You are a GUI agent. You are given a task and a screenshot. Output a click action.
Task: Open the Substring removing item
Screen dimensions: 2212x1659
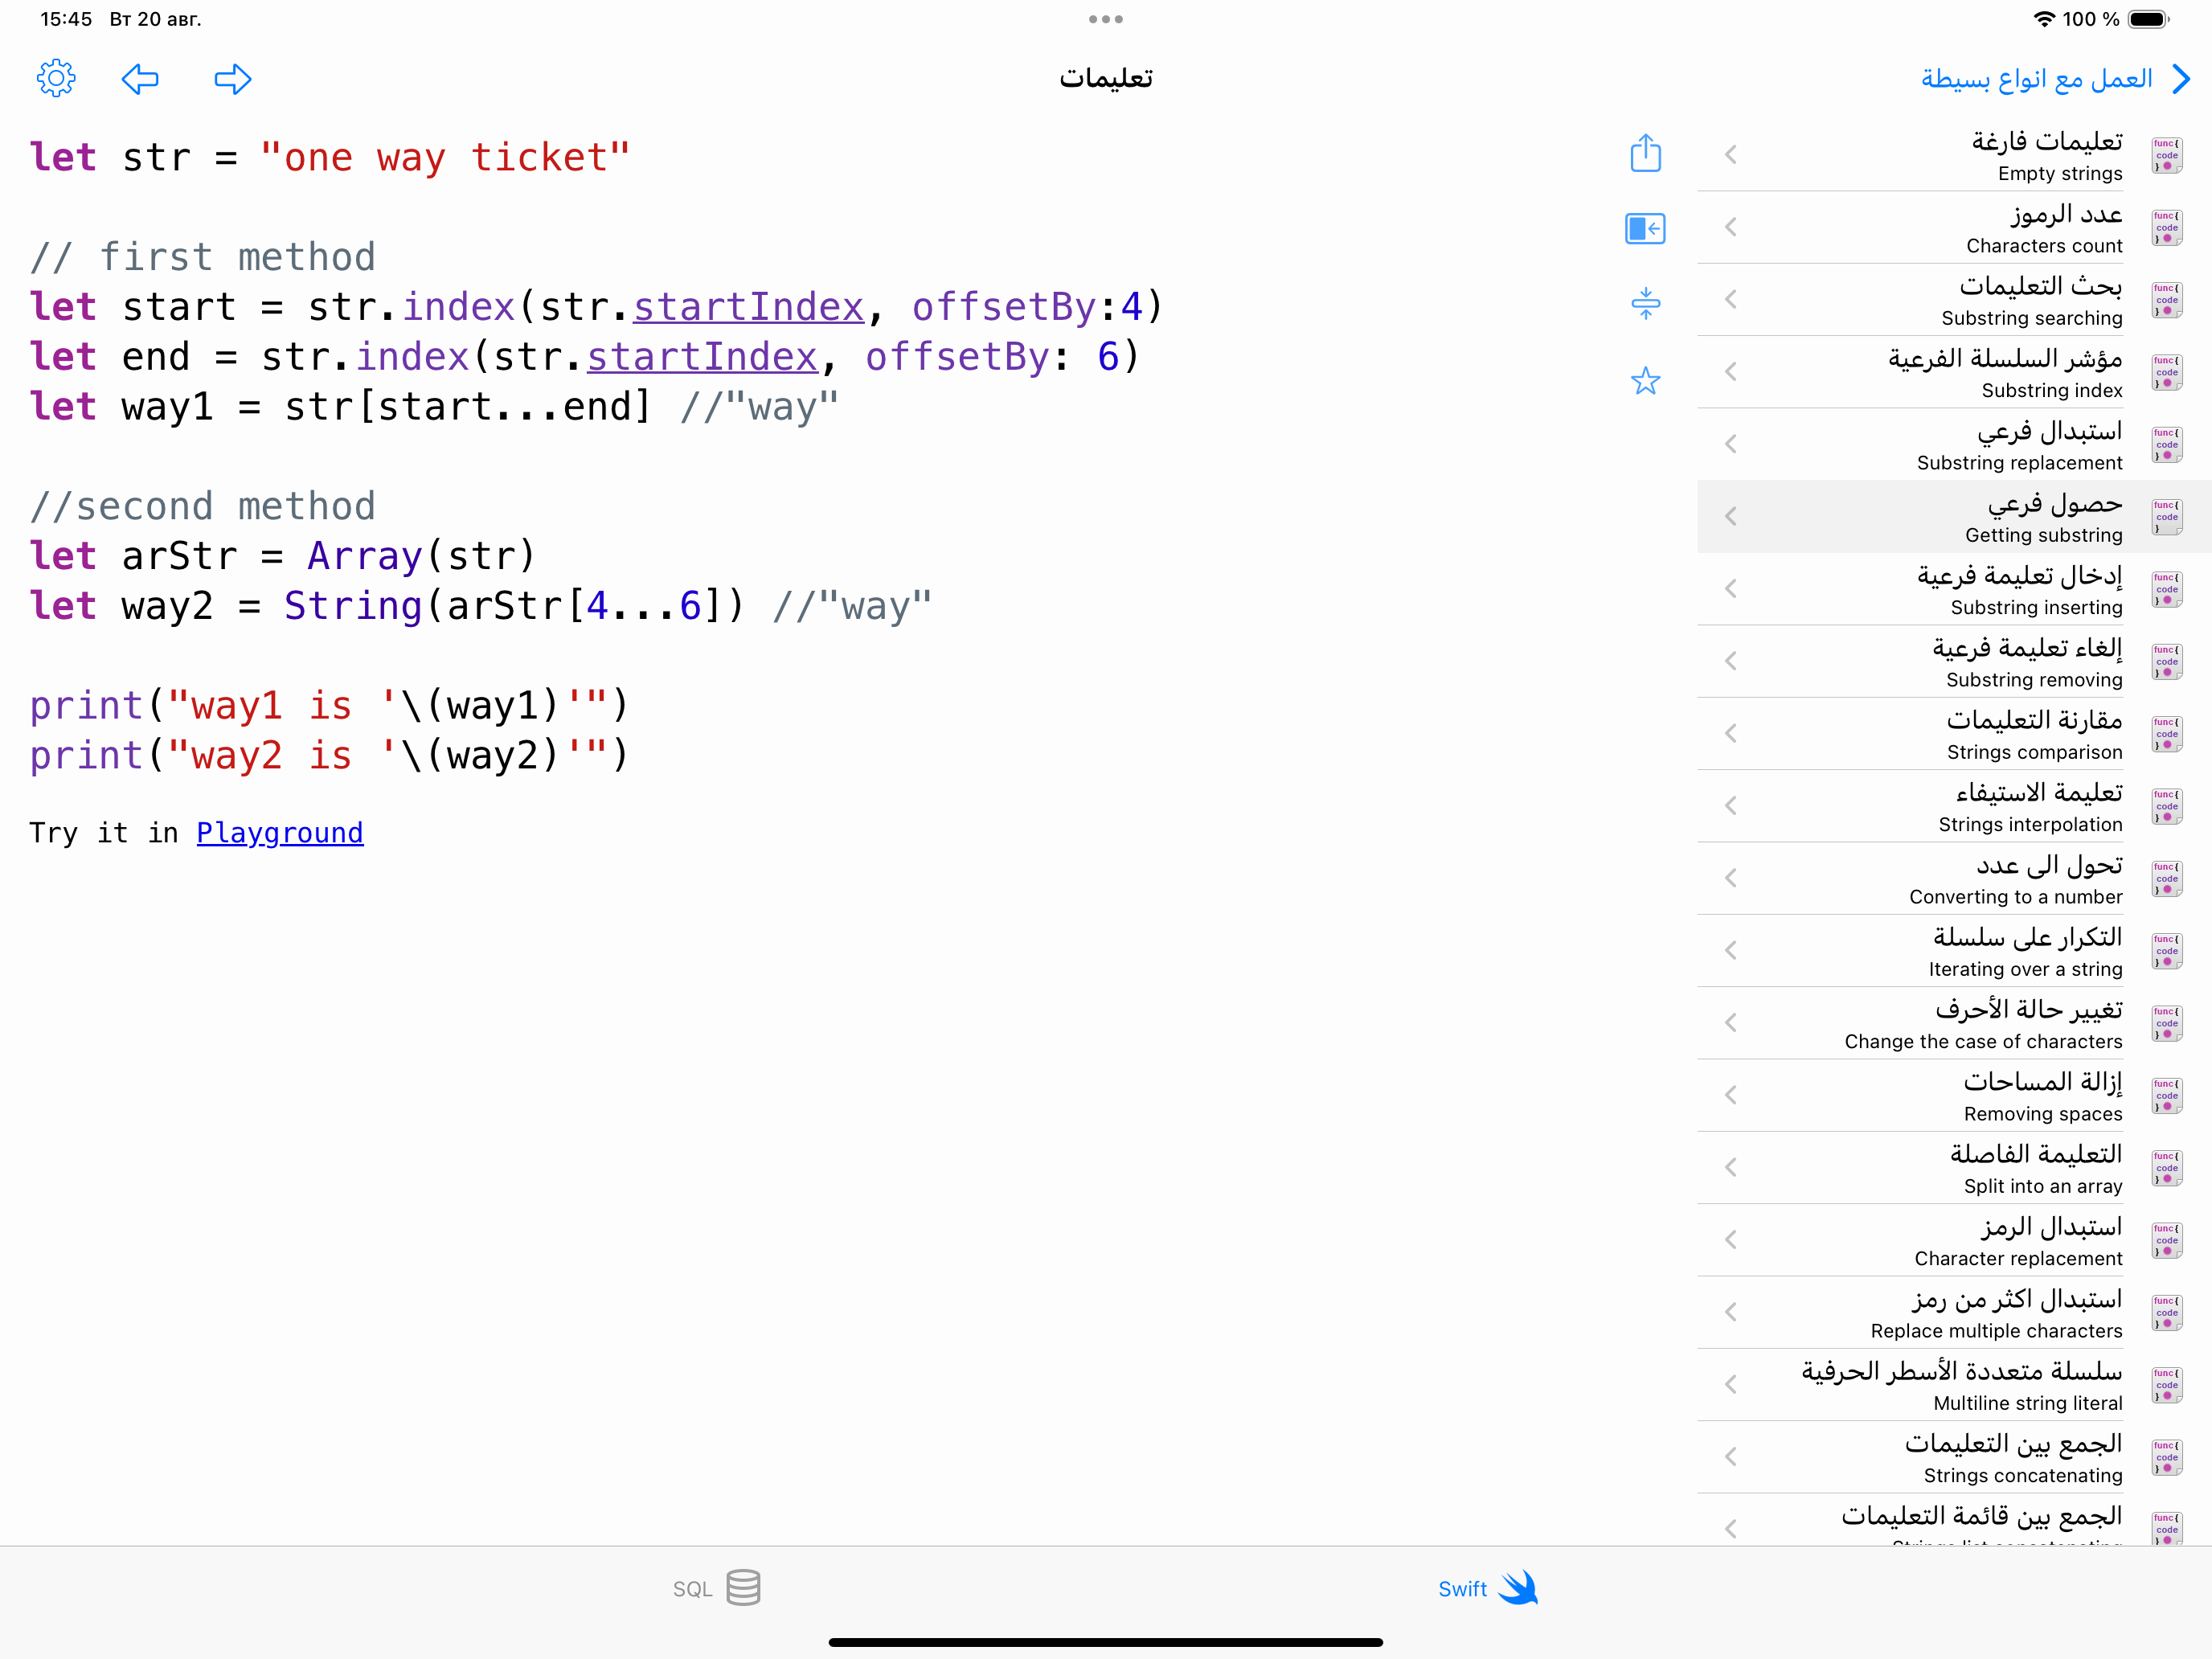coord(1954,661)
